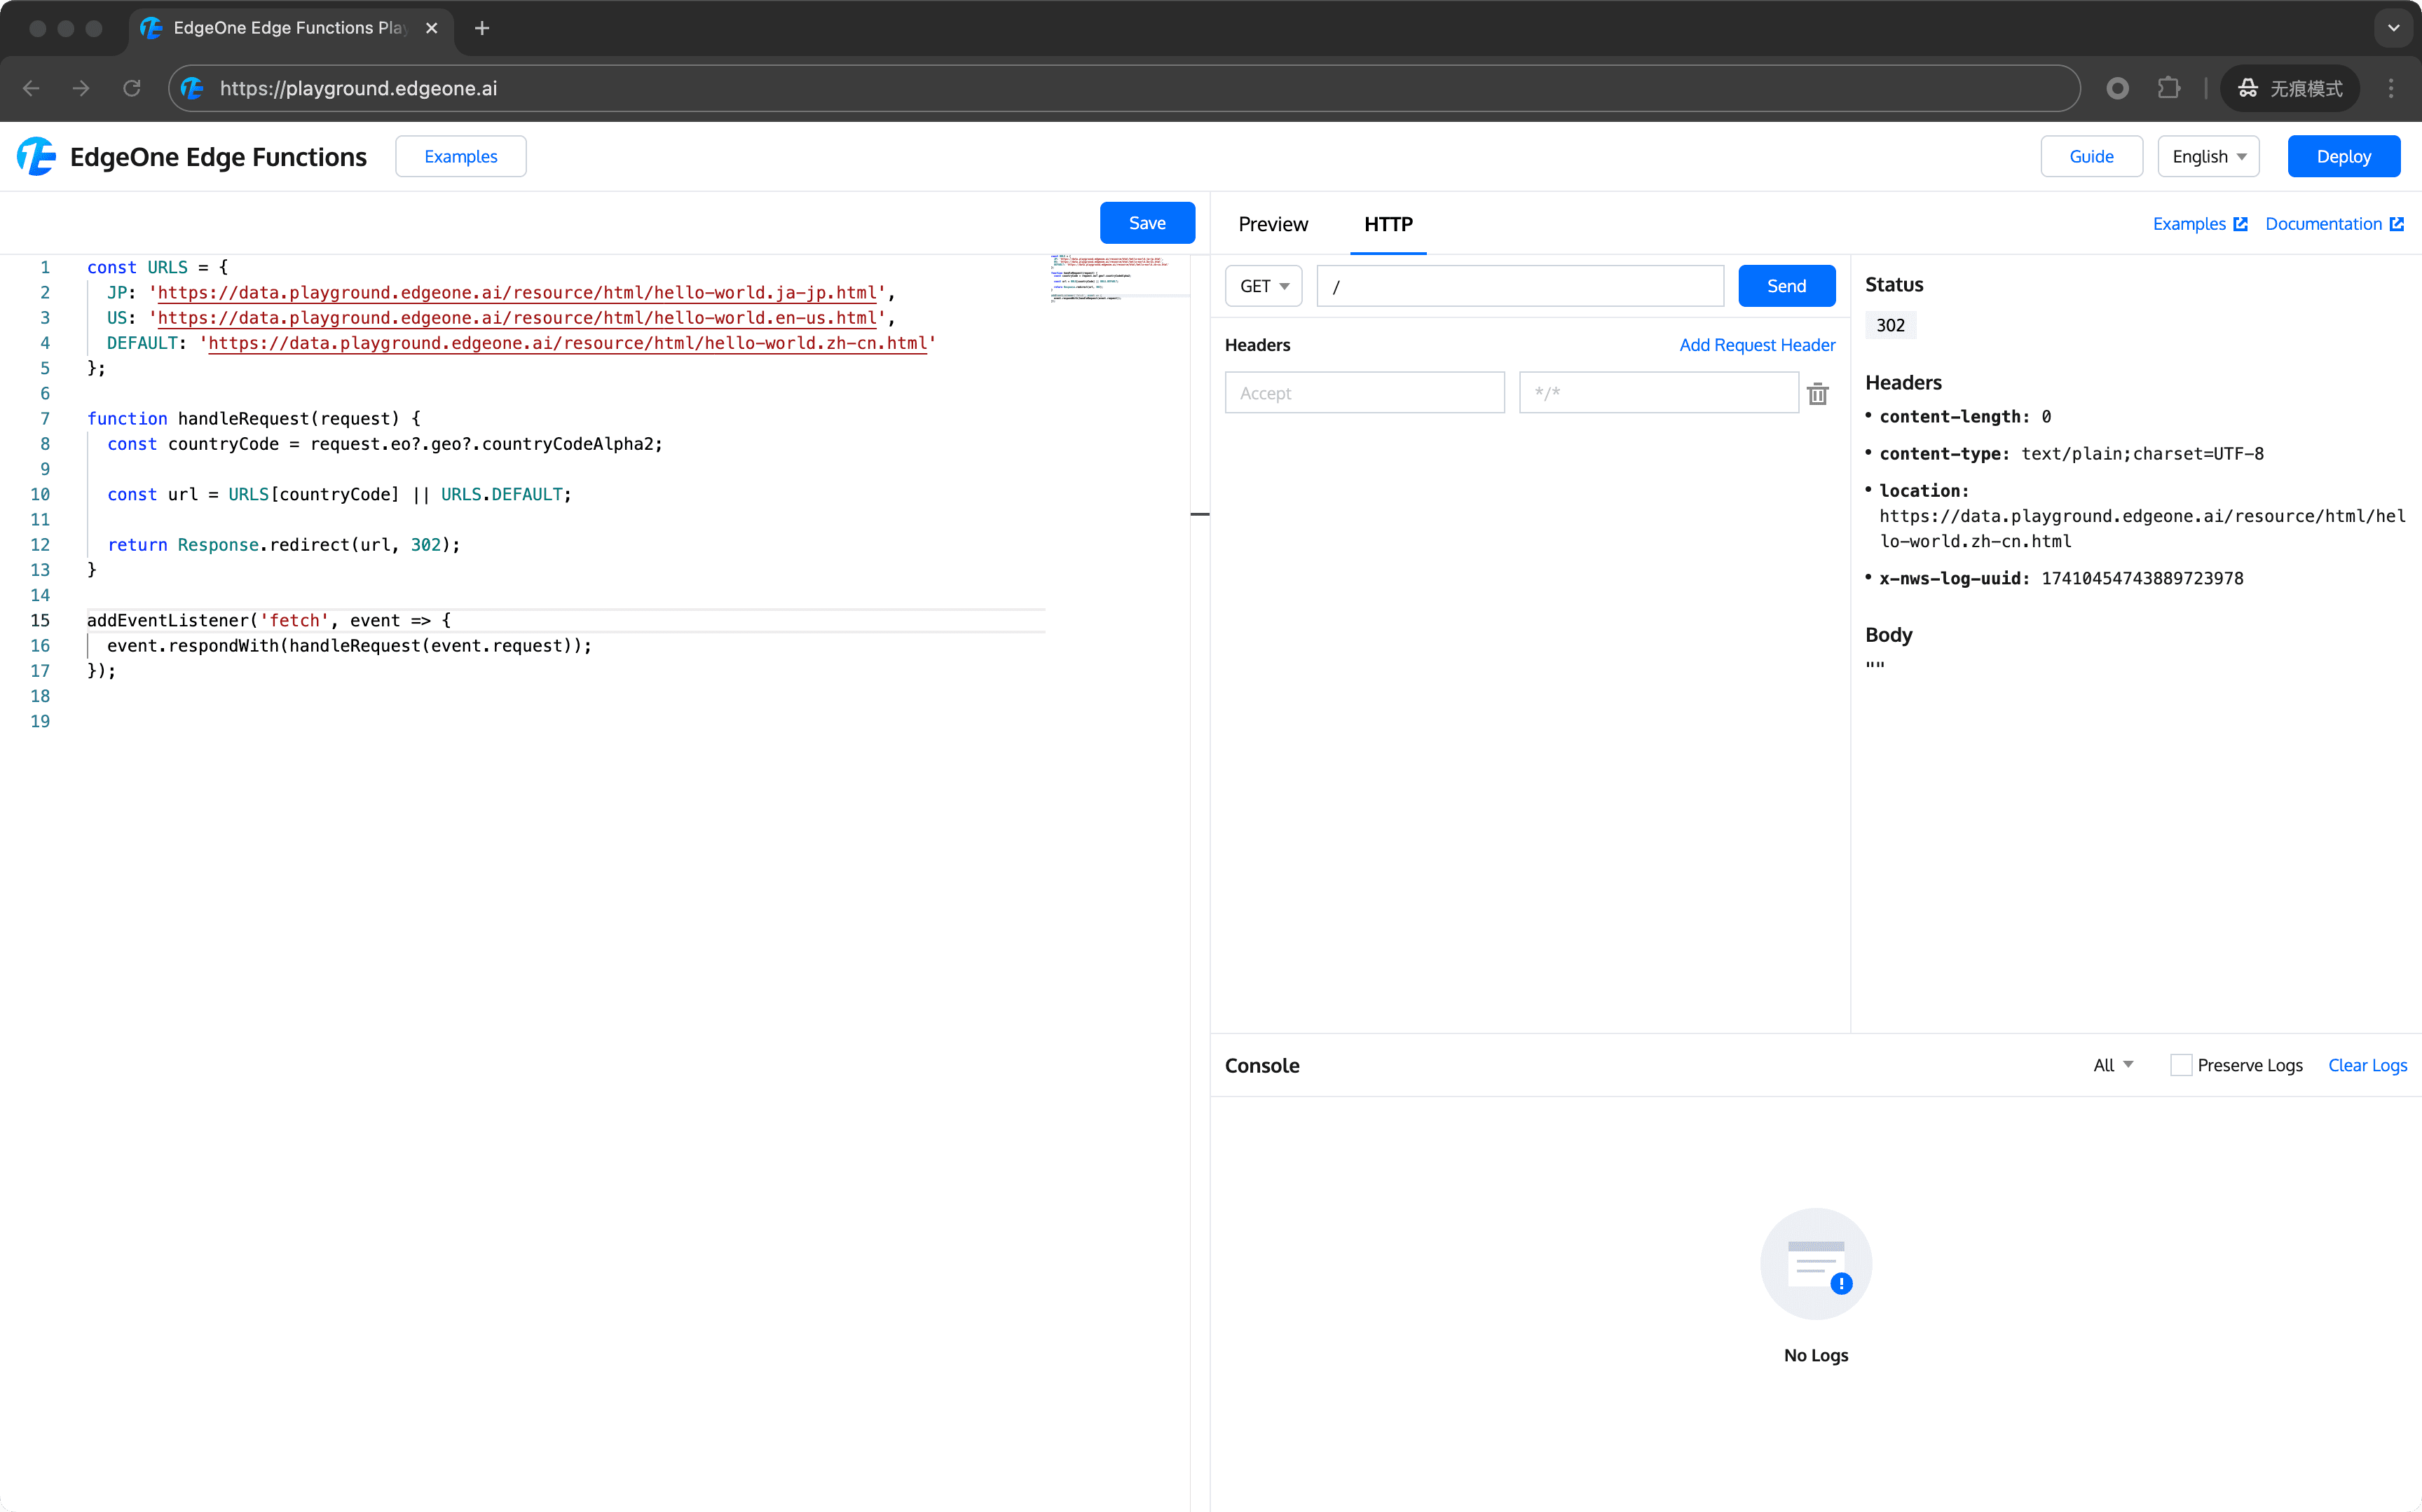Open the Examples external link at right
This screenshot has height=1512, width=2422.
(2200, 224)
